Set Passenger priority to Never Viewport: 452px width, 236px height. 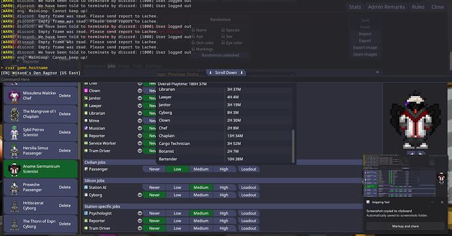[154, 169]
